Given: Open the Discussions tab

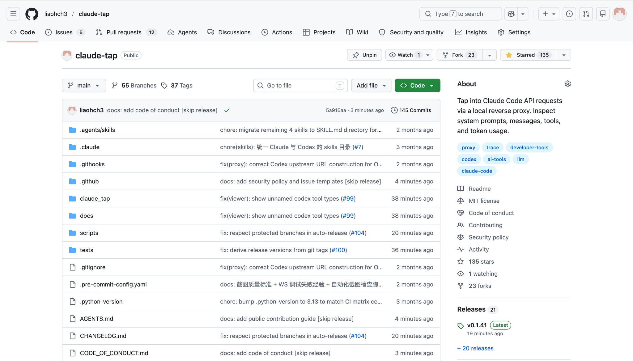Looking at the screenshot, I should pyautogui.click(x=229, y=32).
